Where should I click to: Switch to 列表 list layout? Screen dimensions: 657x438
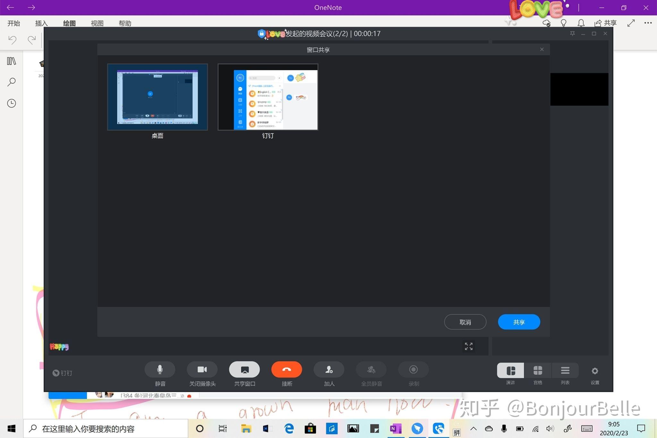(x=565, y=371)
